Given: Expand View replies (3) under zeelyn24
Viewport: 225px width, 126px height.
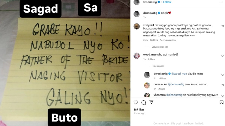Looking at the screenshot, I should click(x=160, y=47).
